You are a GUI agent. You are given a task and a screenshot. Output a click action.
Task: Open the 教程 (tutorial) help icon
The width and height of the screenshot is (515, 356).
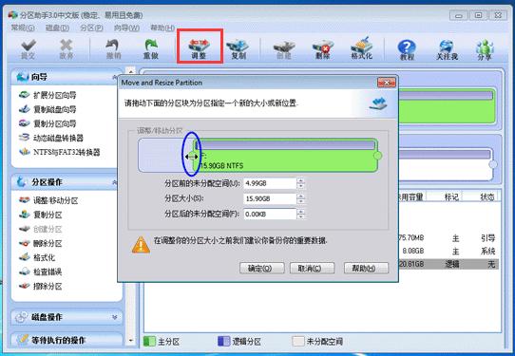pos(407,50)
